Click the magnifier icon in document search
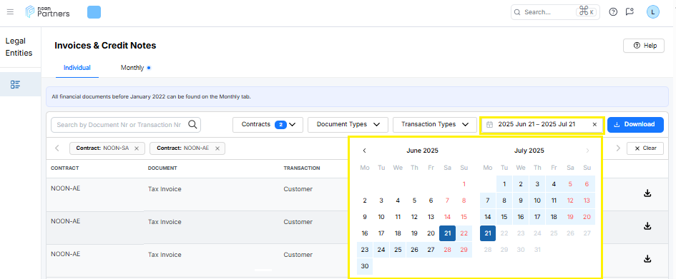This screenshot has width=676, height=279. coord(192,125)
